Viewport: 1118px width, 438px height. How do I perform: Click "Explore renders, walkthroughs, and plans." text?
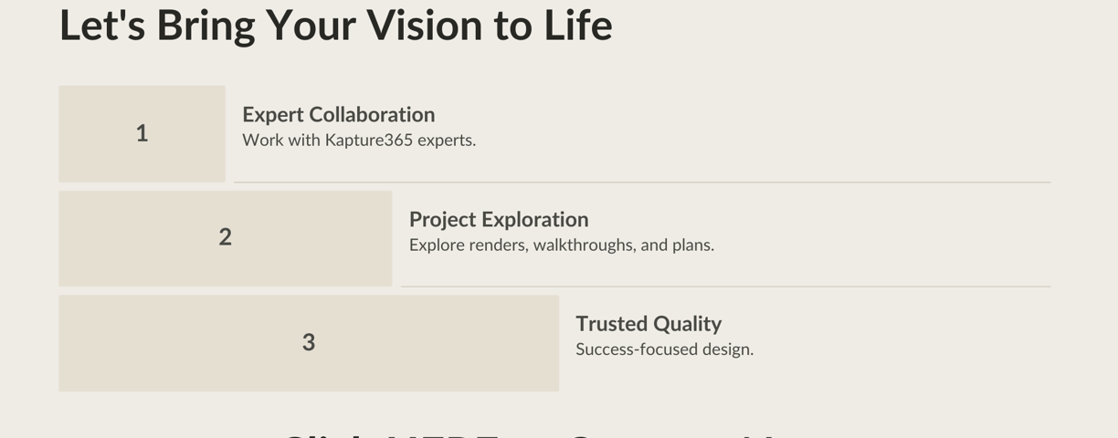(x=562, y=245)
